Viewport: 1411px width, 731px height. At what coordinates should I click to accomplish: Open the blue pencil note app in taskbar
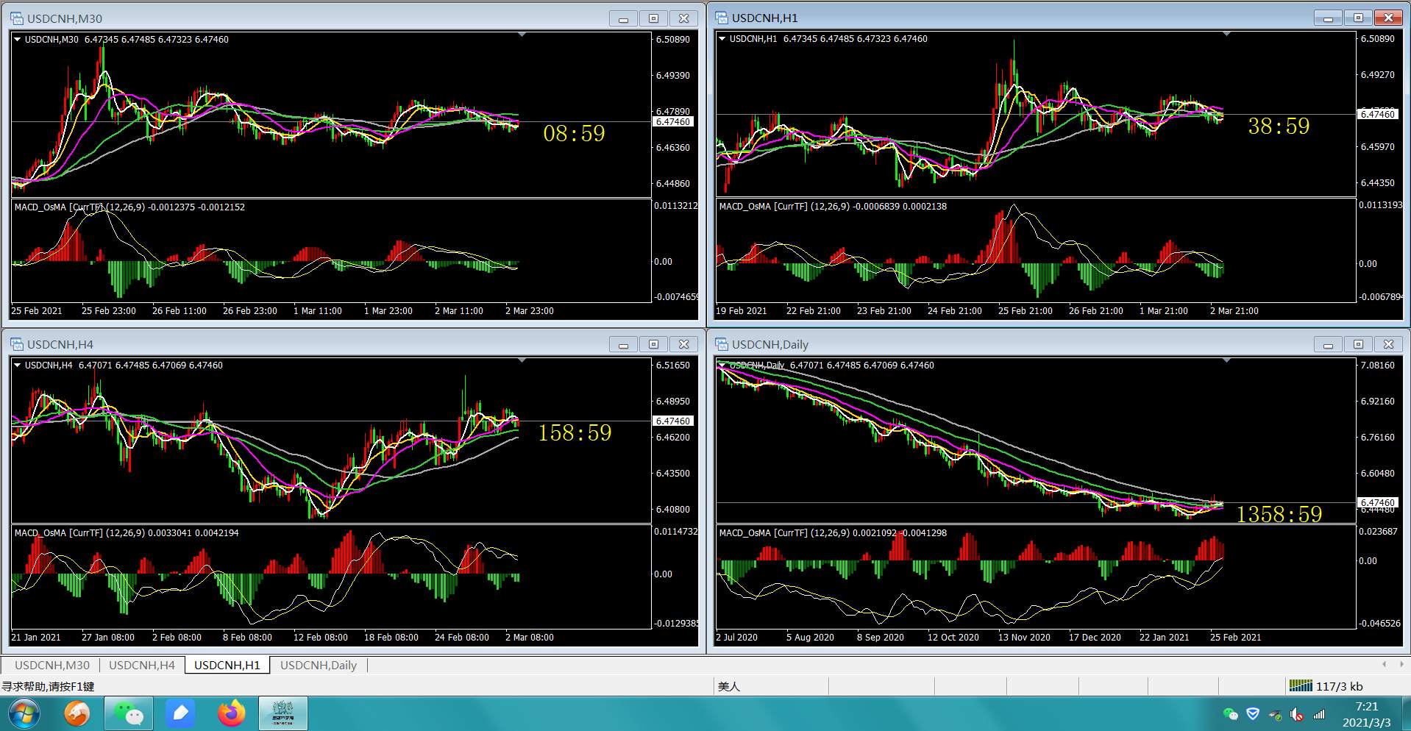[x=180, y=713]
